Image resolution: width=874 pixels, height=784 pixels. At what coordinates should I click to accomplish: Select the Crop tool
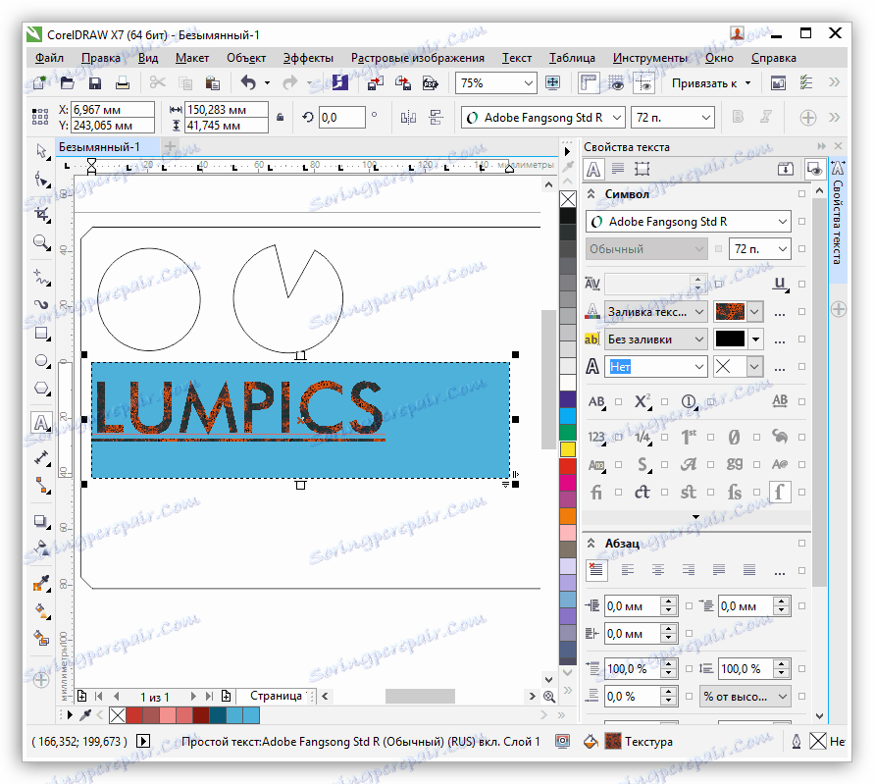(42, 214)
